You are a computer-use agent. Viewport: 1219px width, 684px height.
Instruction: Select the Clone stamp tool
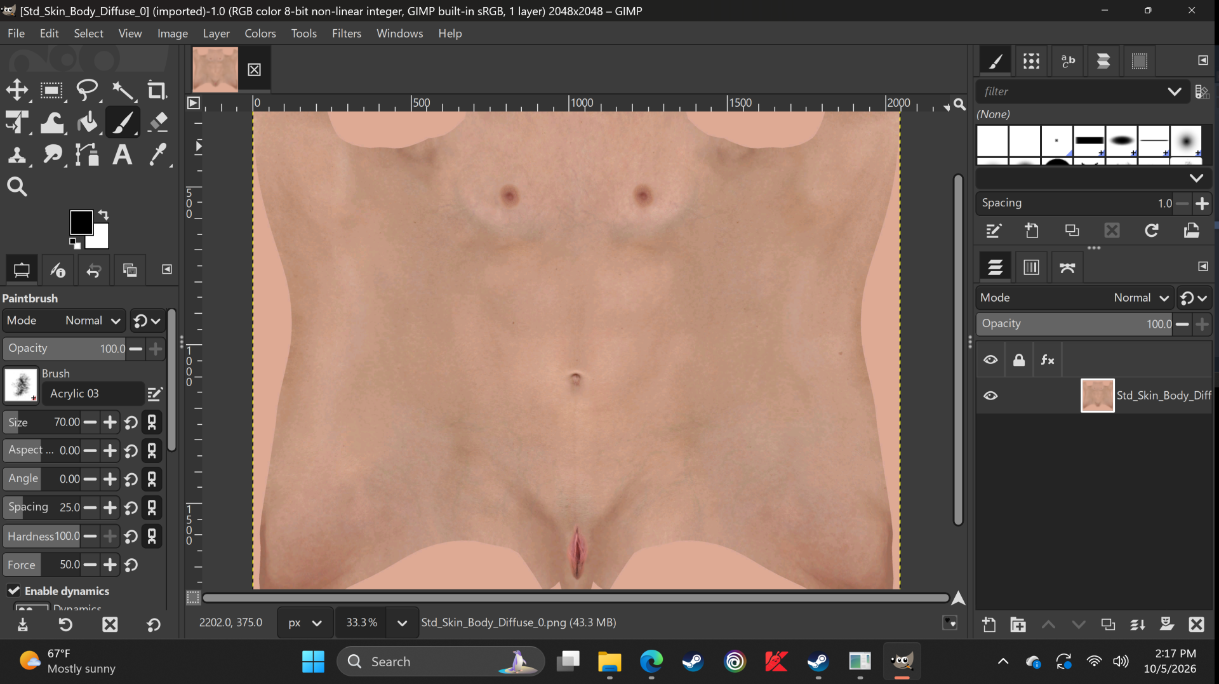point(17,154)
